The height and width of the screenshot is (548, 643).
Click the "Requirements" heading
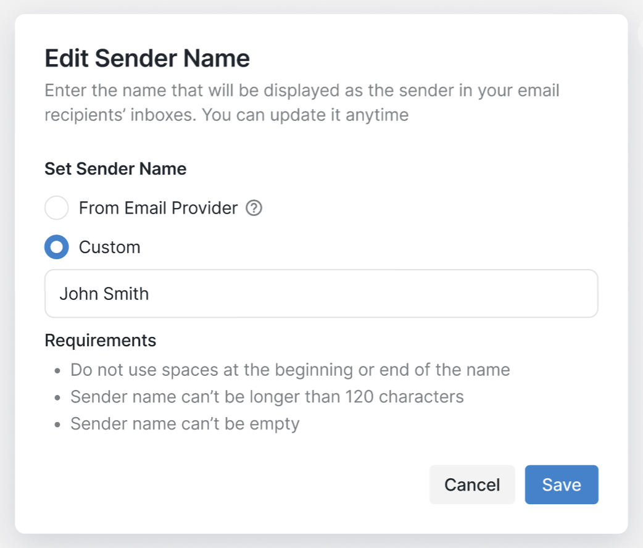[x=100, y=341]
